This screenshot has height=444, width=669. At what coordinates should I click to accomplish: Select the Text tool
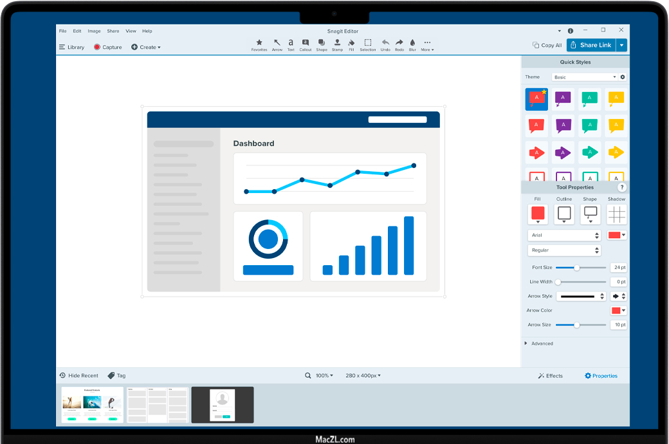click(x=291, y=45)
